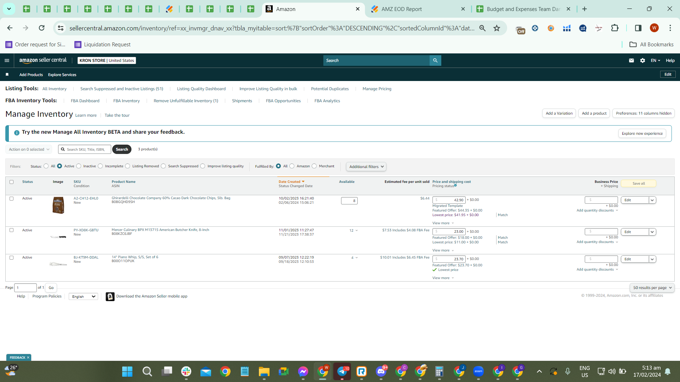This screenshot has height=382, width=680.
Task: Switch to the AMZ EOD Report tab
Action: point(418,9)
